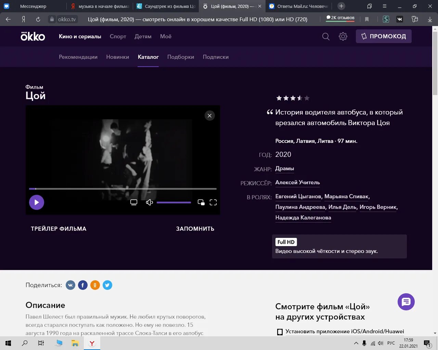Open Windows notification center icon
The image size is (438, 350).
coord(427,343)
